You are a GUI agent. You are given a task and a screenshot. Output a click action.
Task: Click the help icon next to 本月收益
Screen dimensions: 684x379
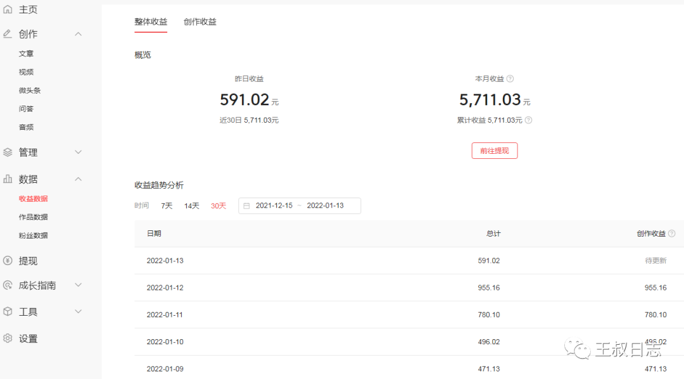click(510, 79)
